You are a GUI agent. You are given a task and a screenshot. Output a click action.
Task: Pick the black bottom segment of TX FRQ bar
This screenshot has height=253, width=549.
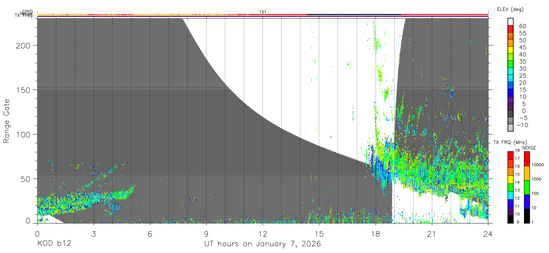(x=511, y=219)
